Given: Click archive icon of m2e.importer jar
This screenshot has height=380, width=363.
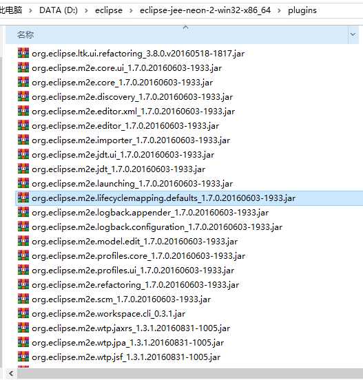Looking at the screenshot, I should click(x=23, y=140).
